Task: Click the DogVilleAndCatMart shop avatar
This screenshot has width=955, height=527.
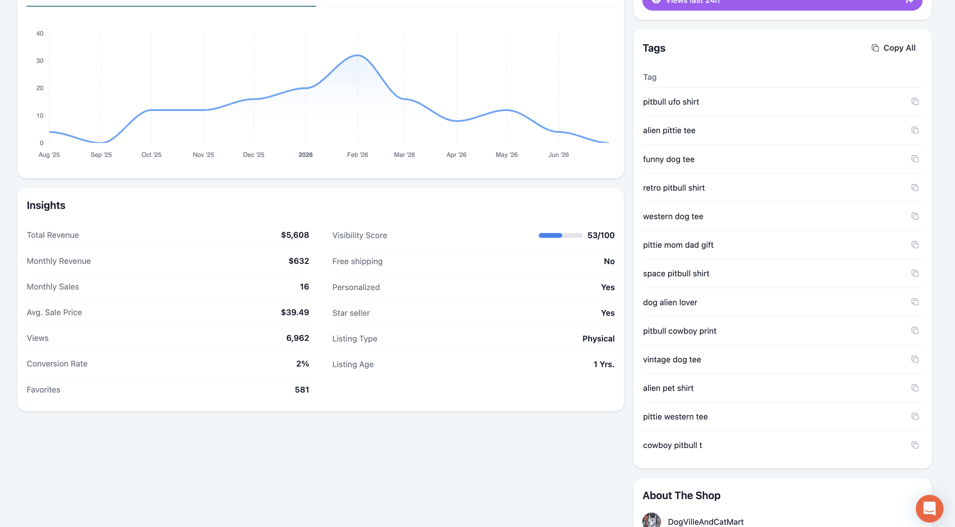Action: tap(651, 520)
